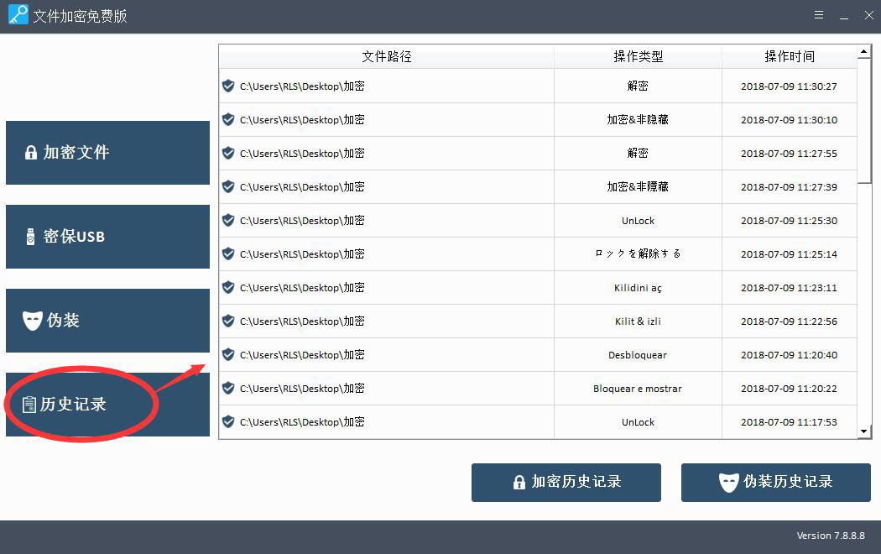The image size is (881, 554).
Task: Click the mask icon on 伪装历史记录 button
Action: point(728,483)
